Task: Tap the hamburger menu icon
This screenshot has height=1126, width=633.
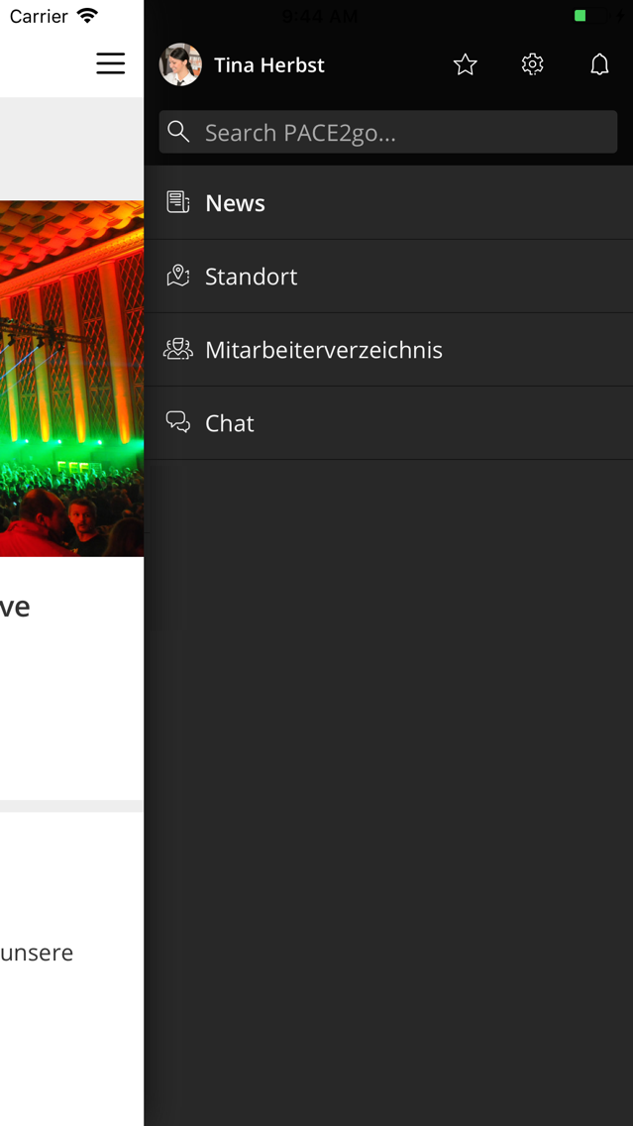Action: click(111, 63)
